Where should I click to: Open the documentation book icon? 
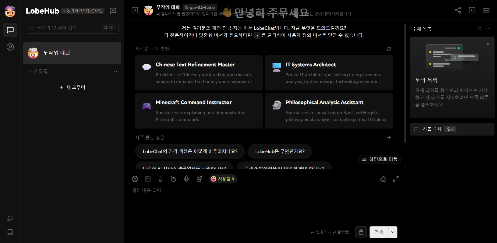point(10,232)
